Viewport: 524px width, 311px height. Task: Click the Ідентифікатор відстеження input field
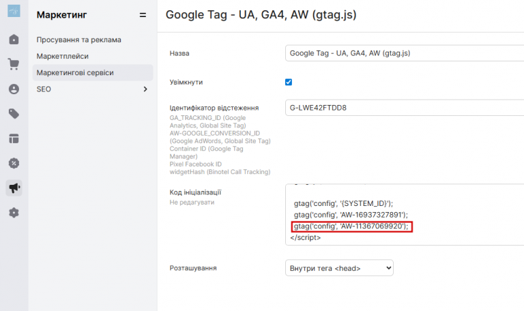pyautogui.click(x=405, y=108)
